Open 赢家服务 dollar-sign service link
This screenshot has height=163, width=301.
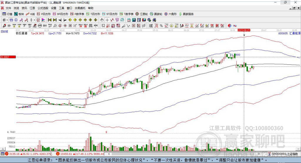coord(186,14)
